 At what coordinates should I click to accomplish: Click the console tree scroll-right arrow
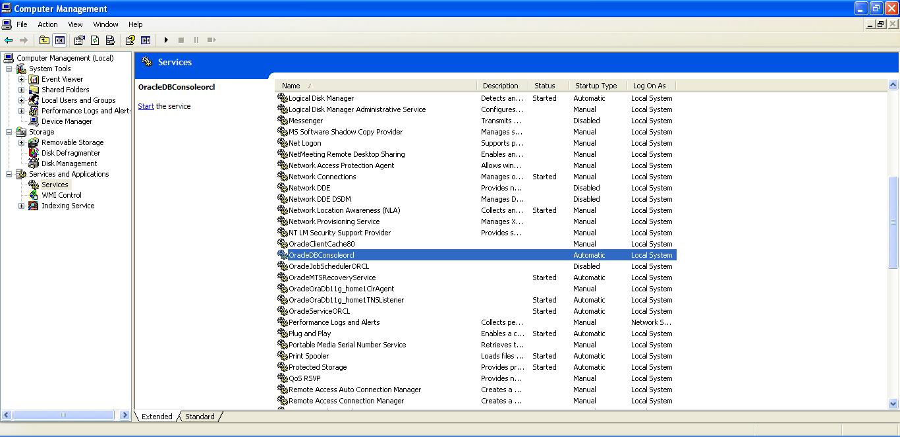pos(125,415)
